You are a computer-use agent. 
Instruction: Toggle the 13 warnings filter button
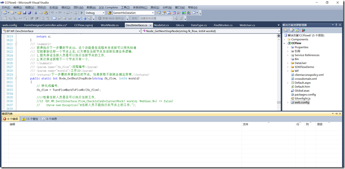30,119
